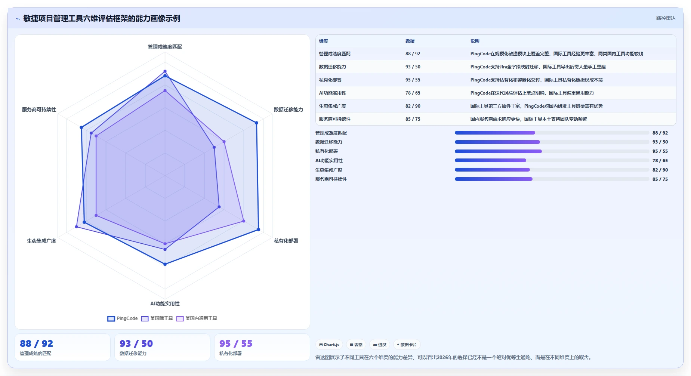This screenshot has width=691, height=376.
Task: Select the 数据 column header
Action: (410, 41)
